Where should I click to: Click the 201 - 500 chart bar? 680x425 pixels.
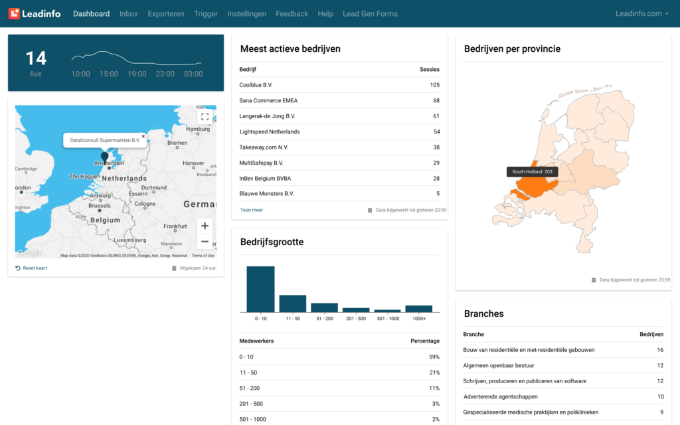356,310
